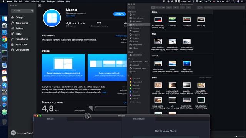The image size is (246, 138).
Task: Click the Finder search field
Action: [224, 8]
